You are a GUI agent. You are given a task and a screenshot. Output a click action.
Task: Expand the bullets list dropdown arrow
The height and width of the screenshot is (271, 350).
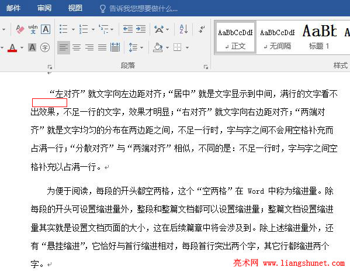pyautogui.click(x=73, y=29)
